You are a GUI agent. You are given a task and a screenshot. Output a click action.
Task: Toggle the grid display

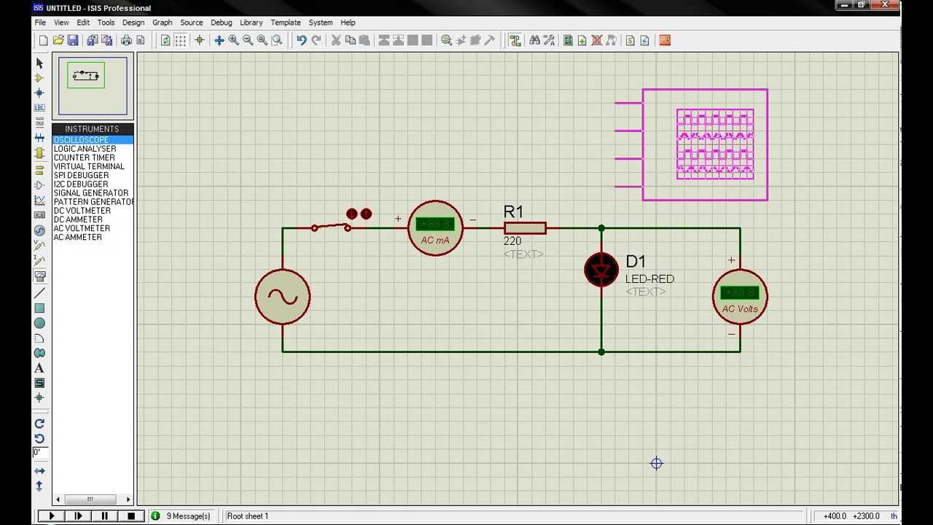180,40
